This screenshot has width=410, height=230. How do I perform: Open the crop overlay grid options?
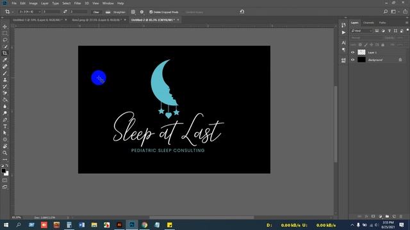[x=133, y=12]
